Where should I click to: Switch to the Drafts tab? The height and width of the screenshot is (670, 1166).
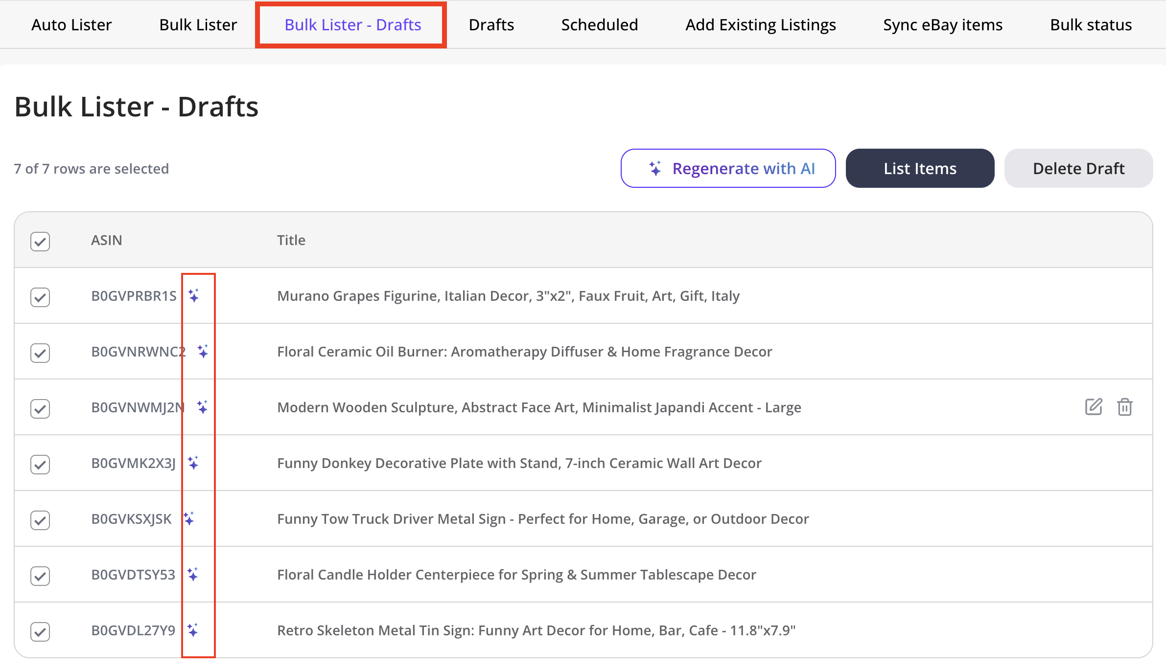click(491, 24)
